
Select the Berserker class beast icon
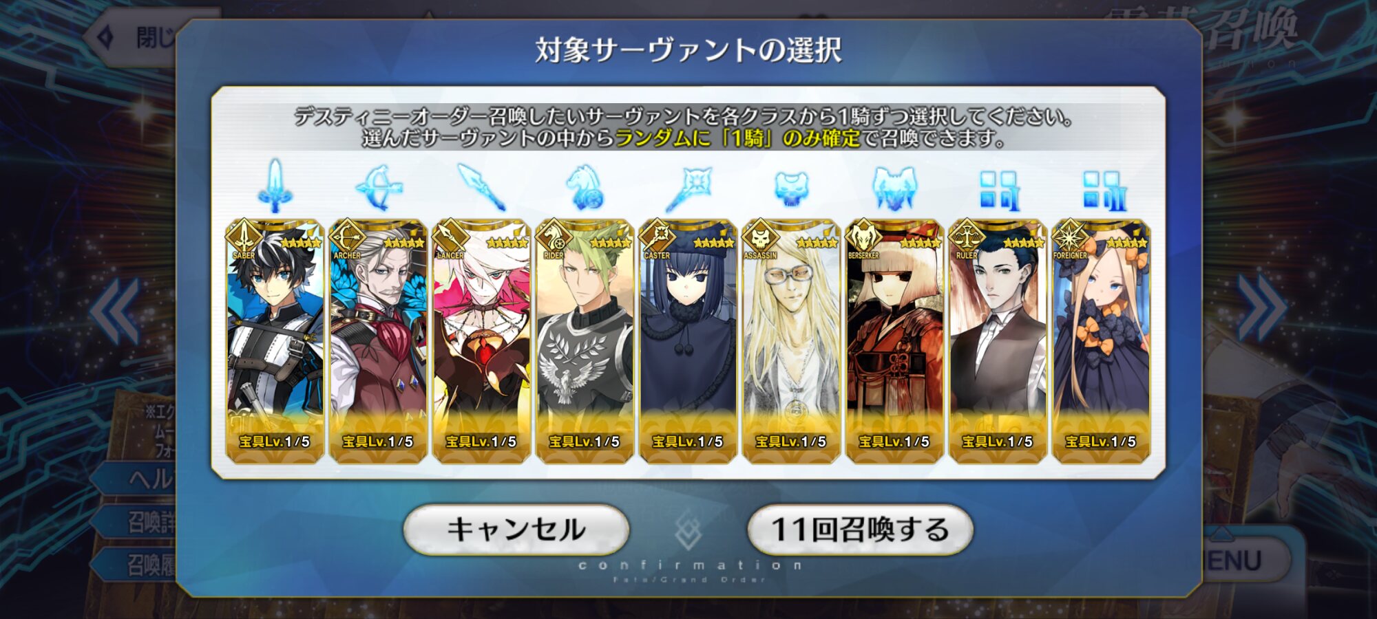(x=894, y=188)
